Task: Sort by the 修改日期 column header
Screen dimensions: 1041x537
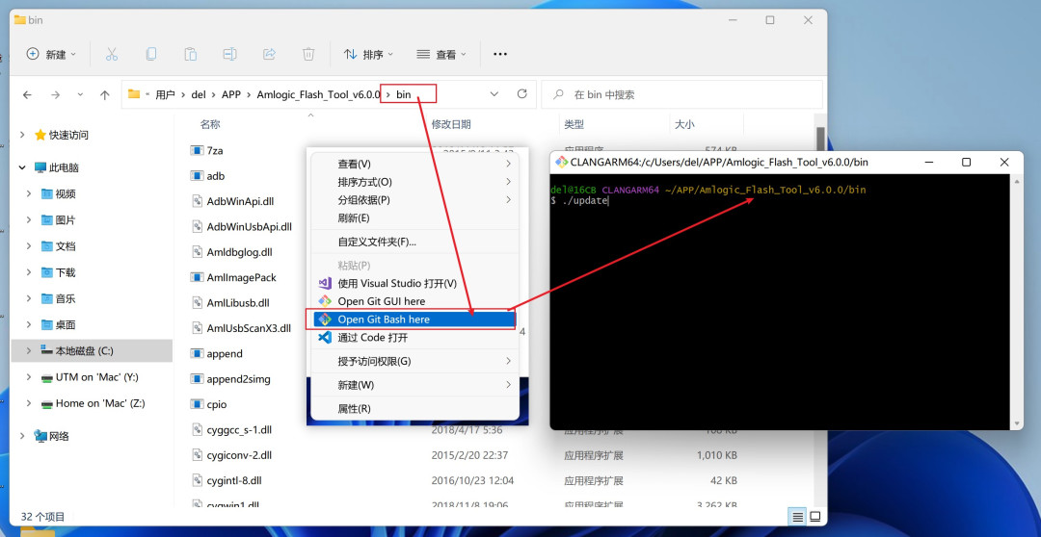Action: click(451, 124)
